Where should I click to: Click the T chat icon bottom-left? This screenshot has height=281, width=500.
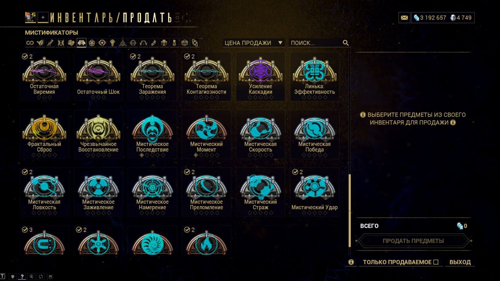[x=3, y=277]
